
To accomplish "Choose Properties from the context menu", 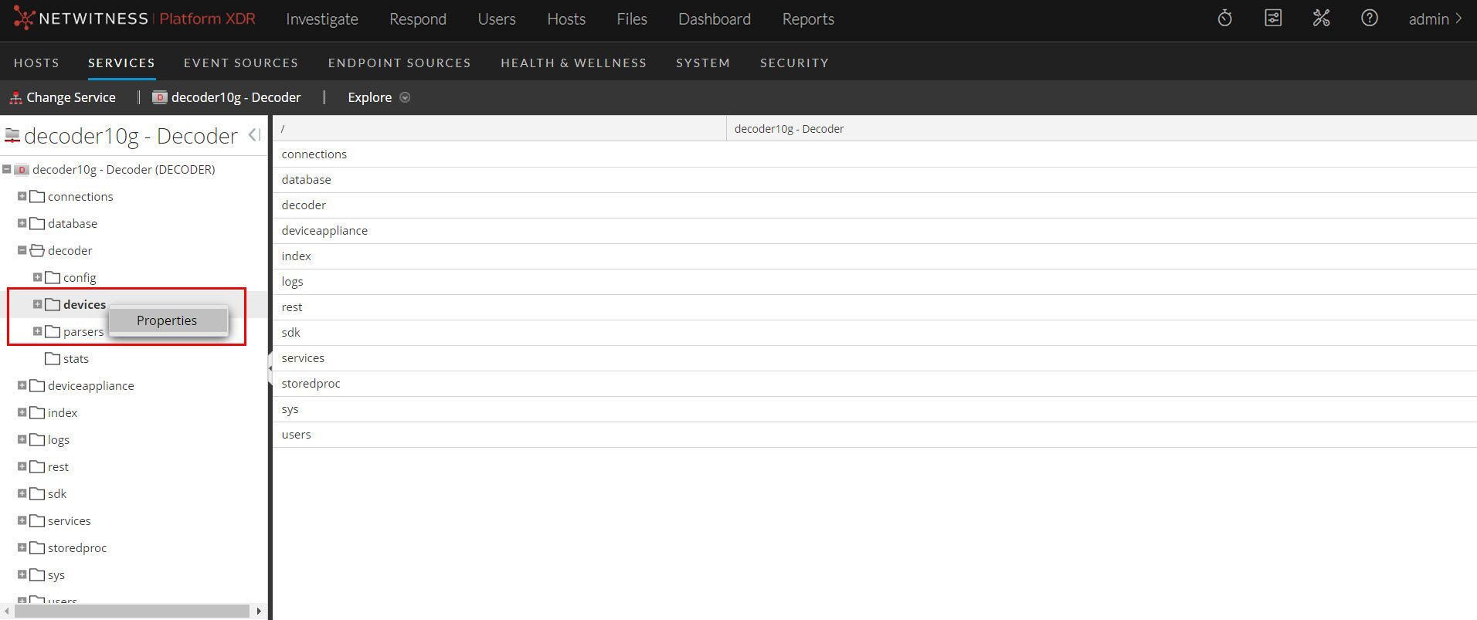I will tap(167, 320).
